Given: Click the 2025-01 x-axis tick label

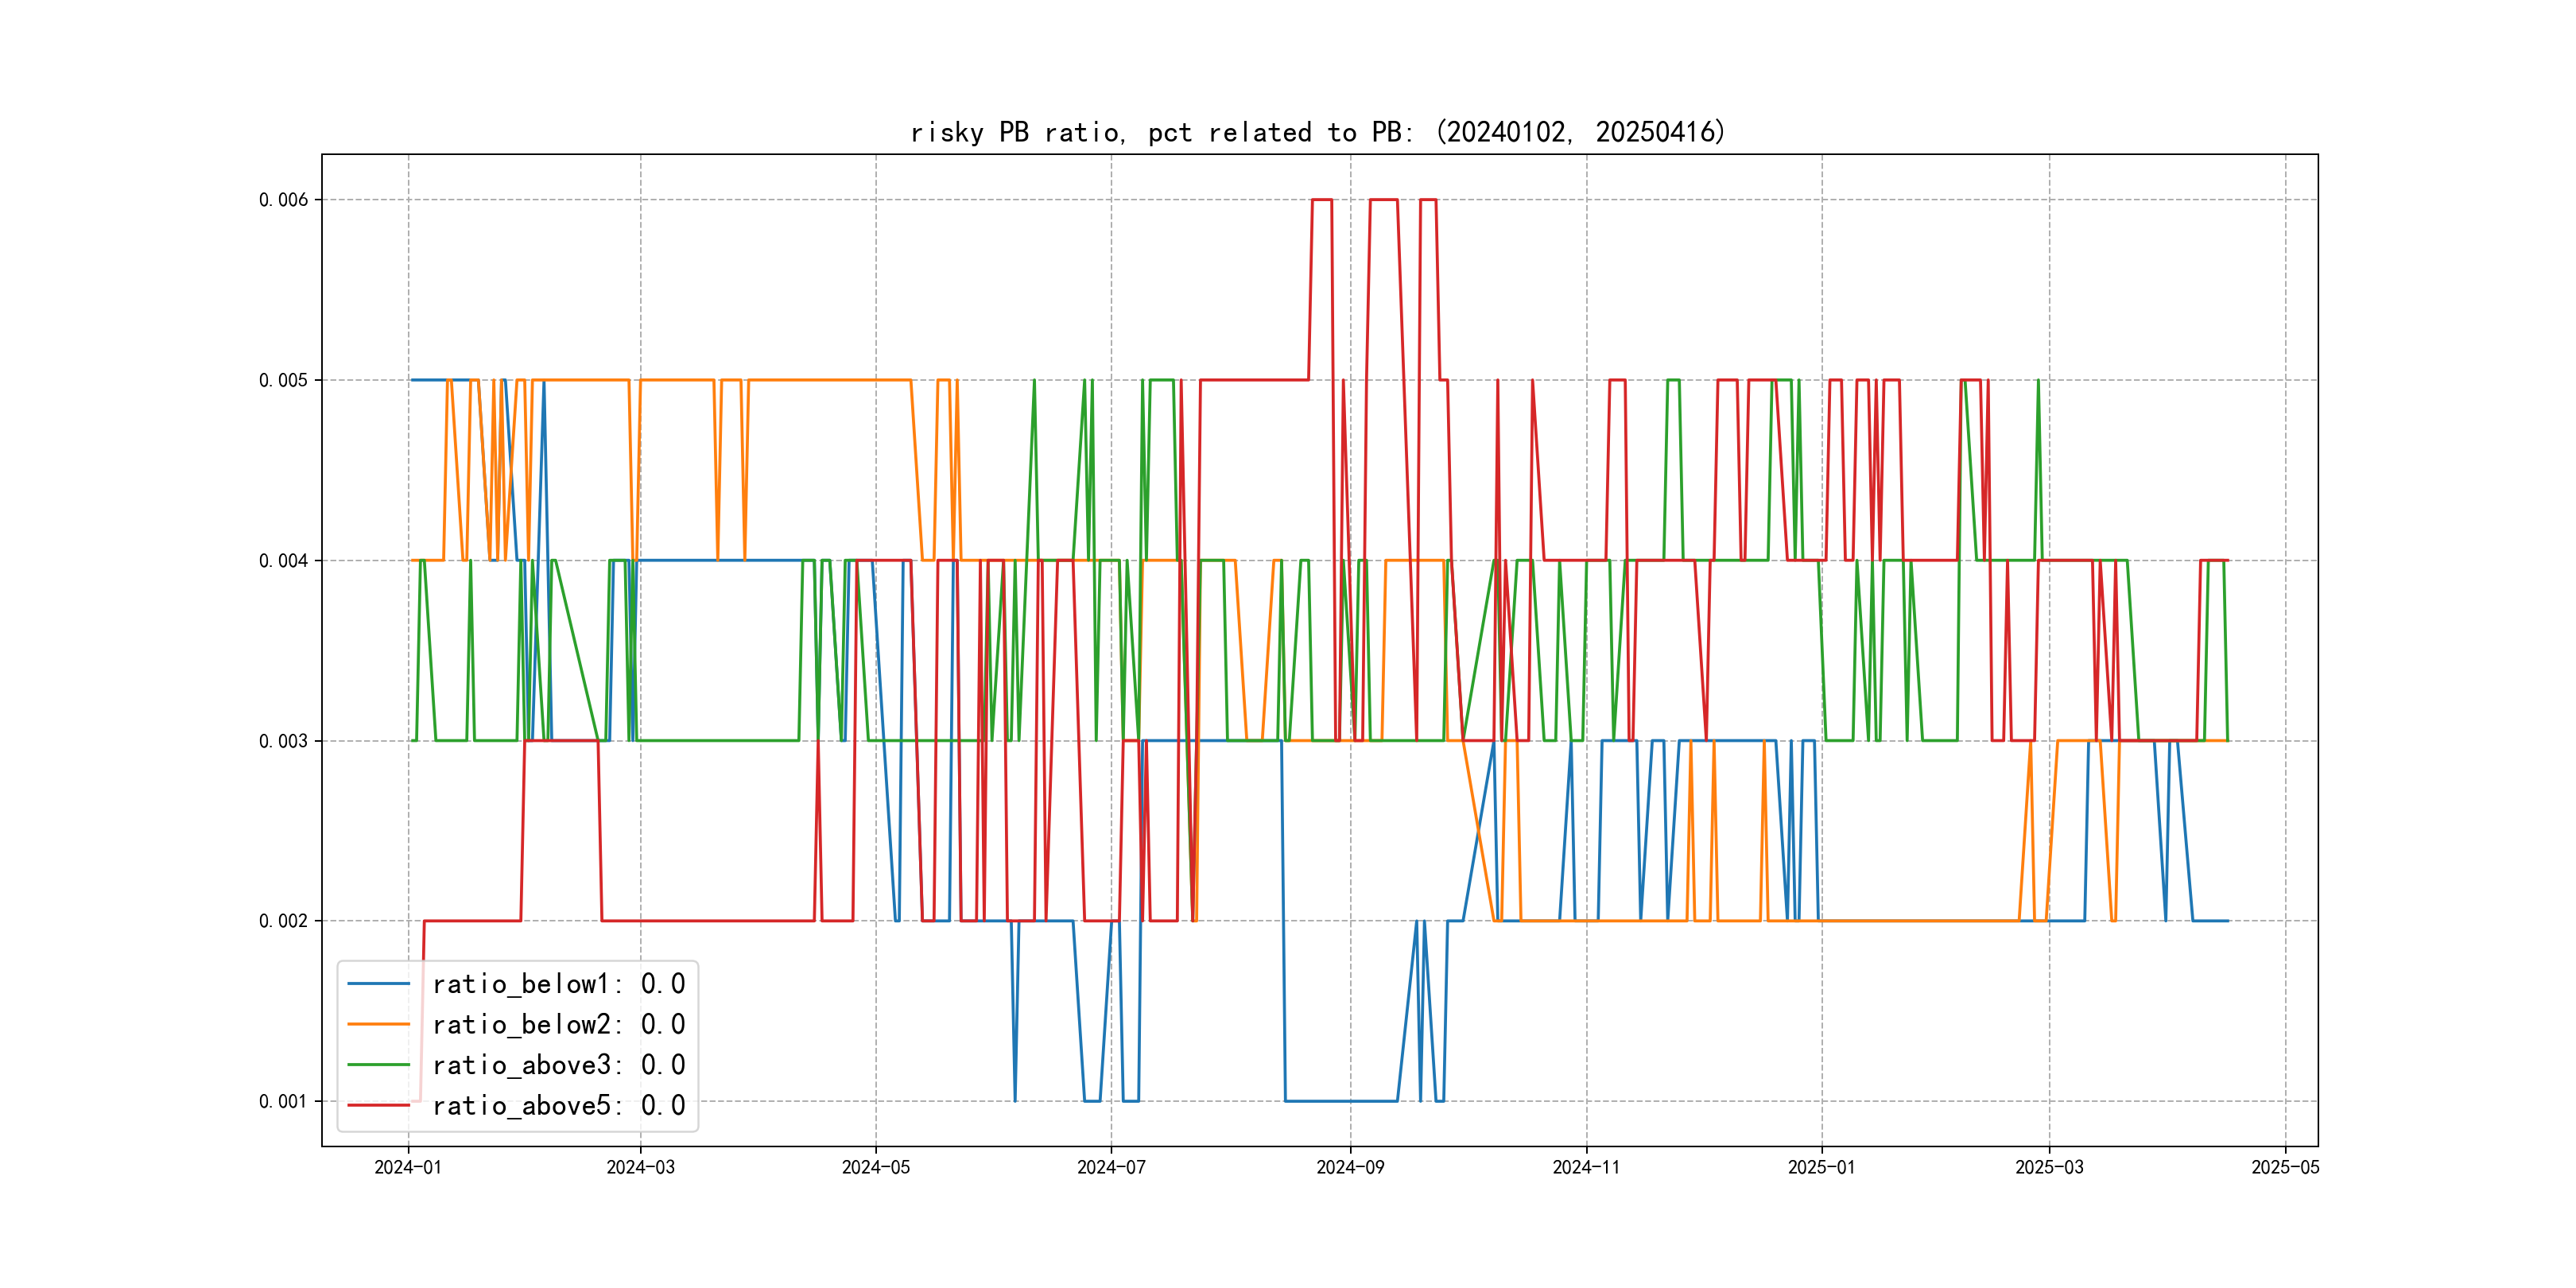Looking at the screenshot, I should (x=1821, y=1167).
